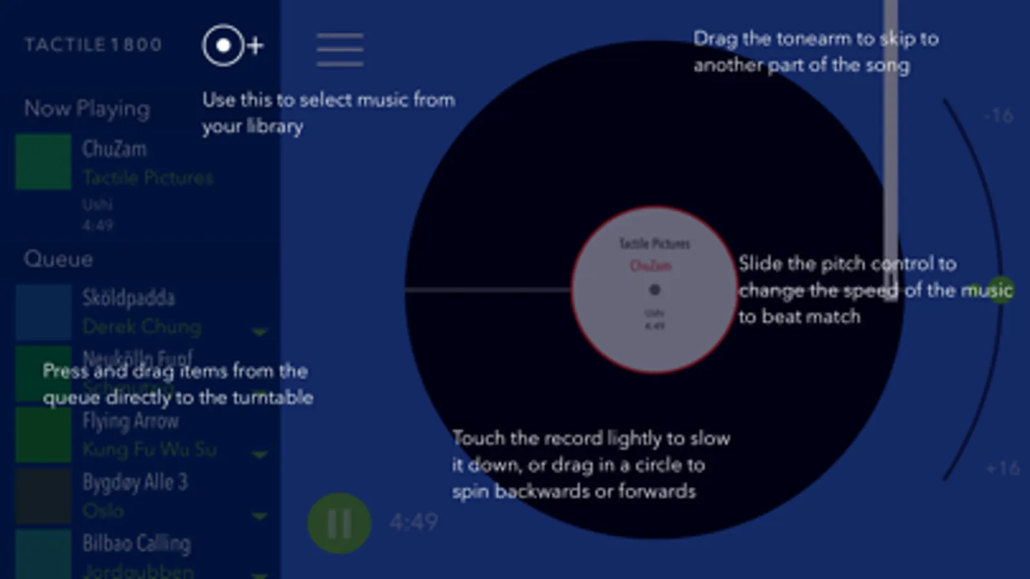Tap the add music from library icon
The image size is (1030, 579).
[x=232, y=46]
